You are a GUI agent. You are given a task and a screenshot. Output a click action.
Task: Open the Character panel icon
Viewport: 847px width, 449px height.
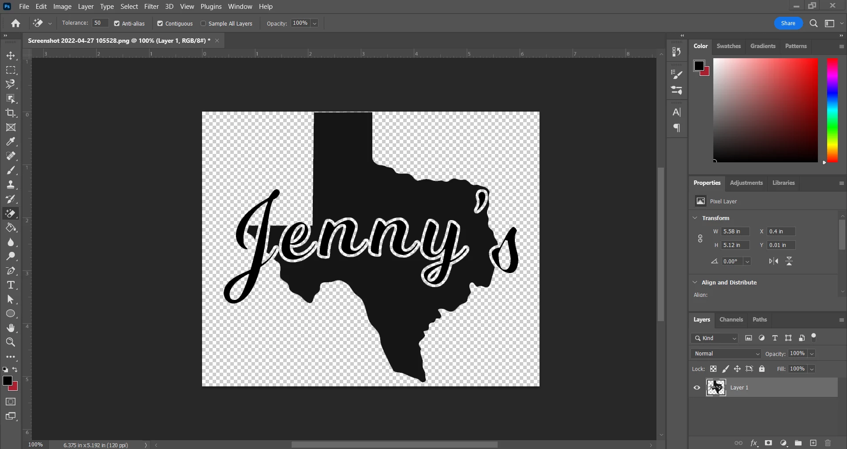click(676, 112)
